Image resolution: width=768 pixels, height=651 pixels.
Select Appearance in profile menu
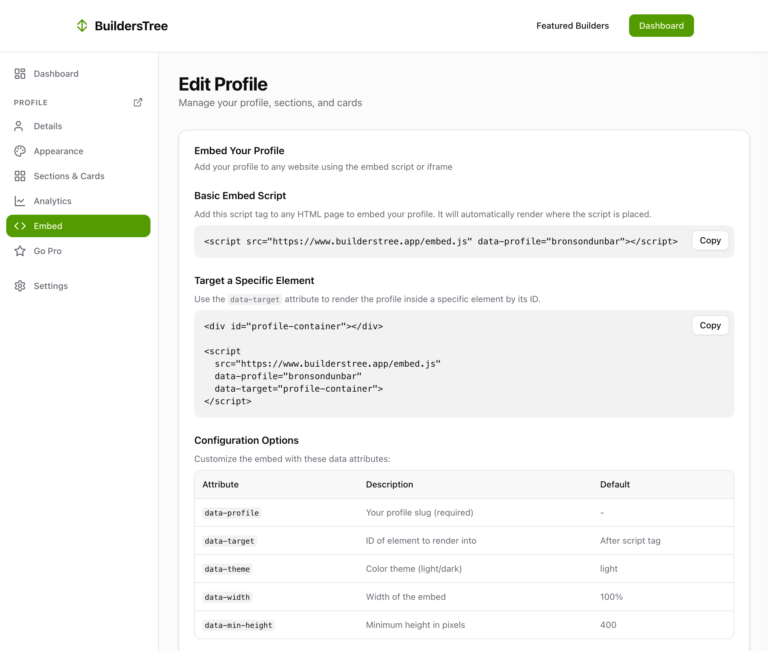point(58,151)
